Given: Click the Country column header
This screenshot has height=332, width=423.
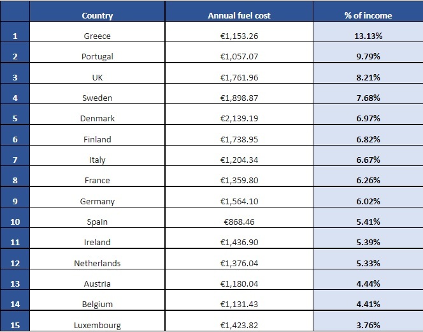Looking at the screenshot, I should coord(97,15).
